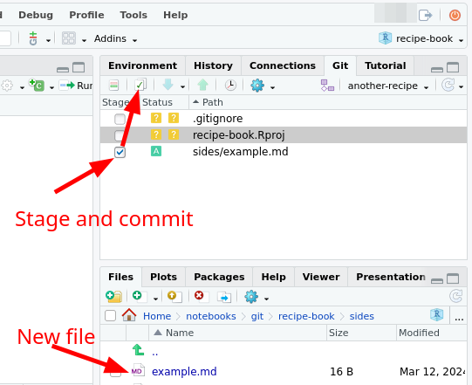Push commits with the green up arrow
The width and height of the screenshot is (472, 385).
click(203, 85)
